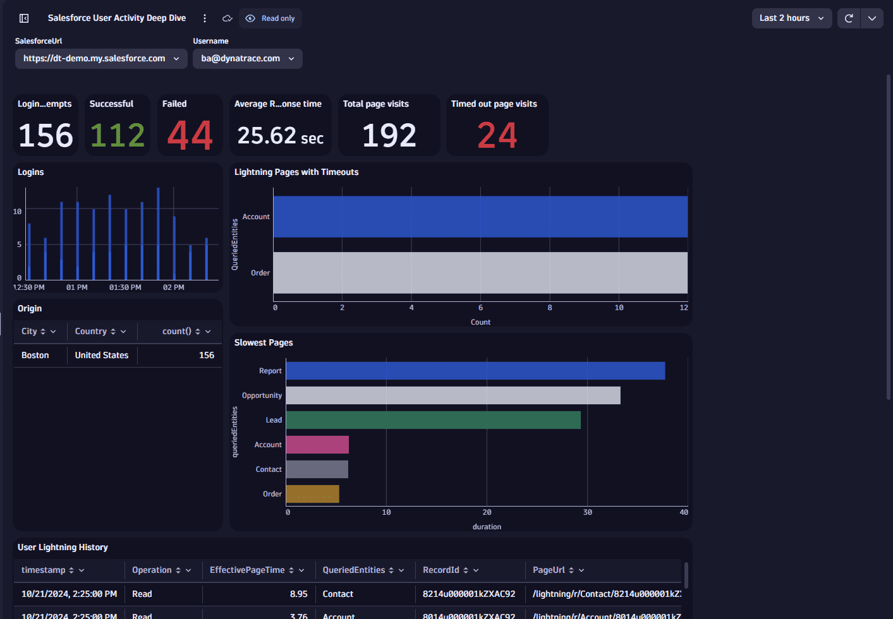
Task: Select the orange Order bar in Slowest Pages
Action: tap(313, 494)
